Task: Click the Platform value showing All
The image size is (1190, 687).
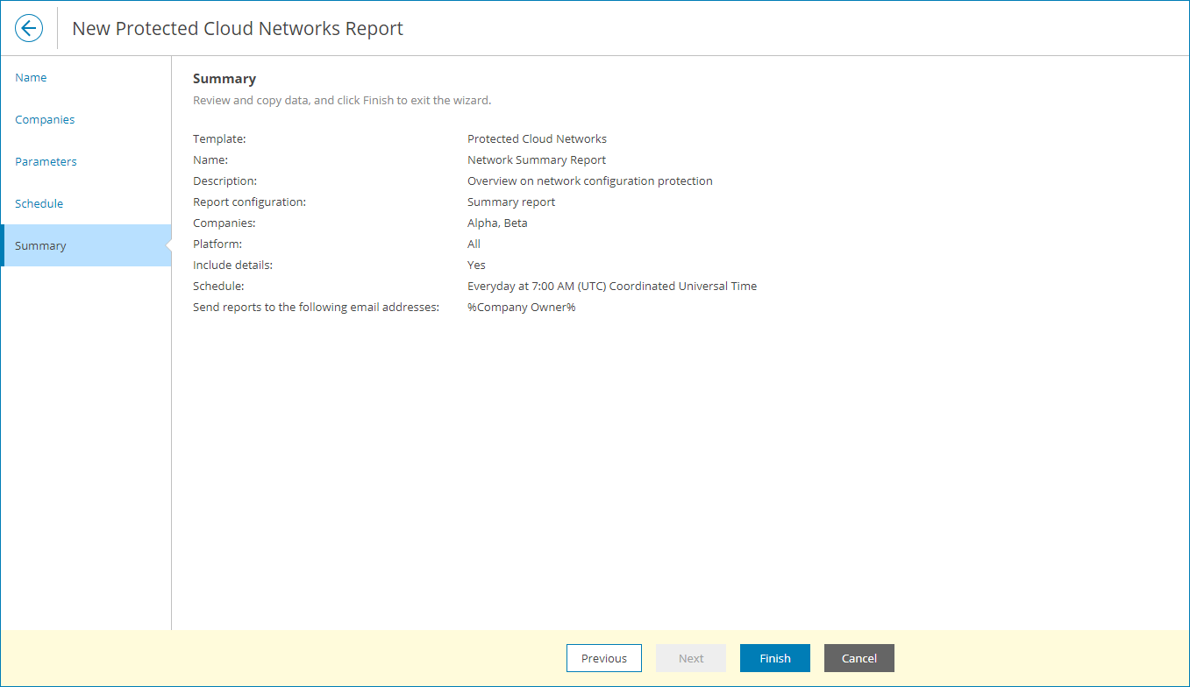Action: click(x=474, y=244)
